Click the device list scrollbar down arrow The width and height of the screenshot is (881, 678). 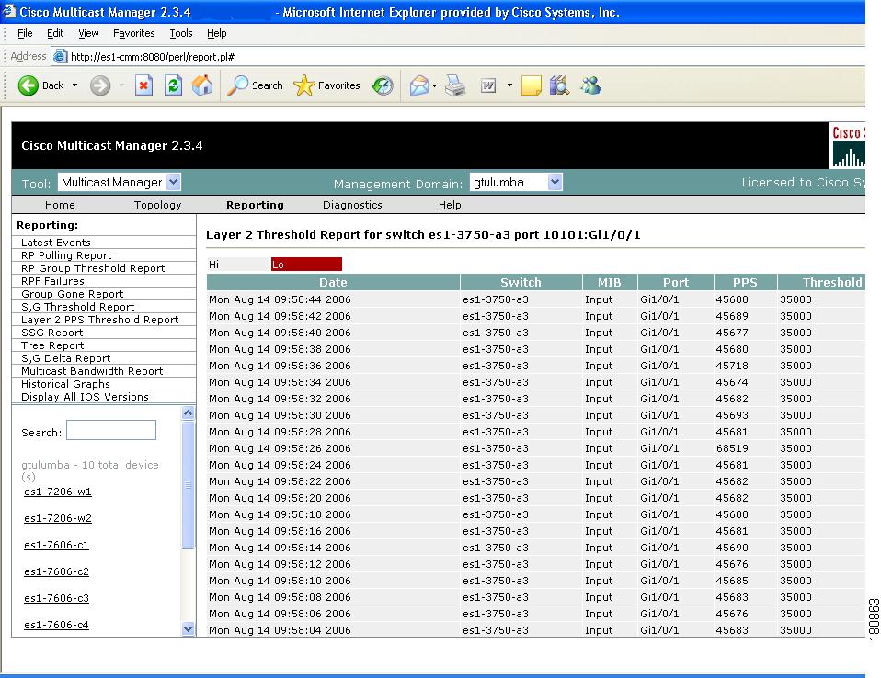[x=189, y=629]
